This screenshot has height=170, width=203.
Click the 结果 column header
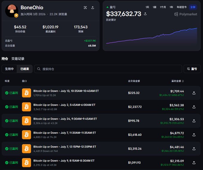(7, 81)
